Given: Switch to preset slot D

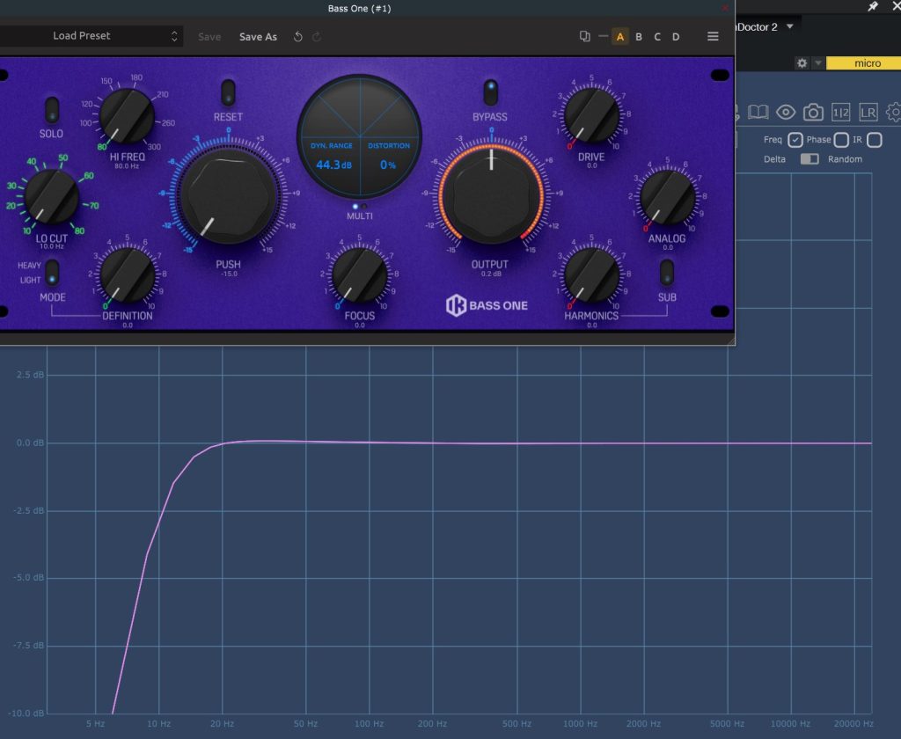Looking at the screenshot, I should (x=676, y=37).
